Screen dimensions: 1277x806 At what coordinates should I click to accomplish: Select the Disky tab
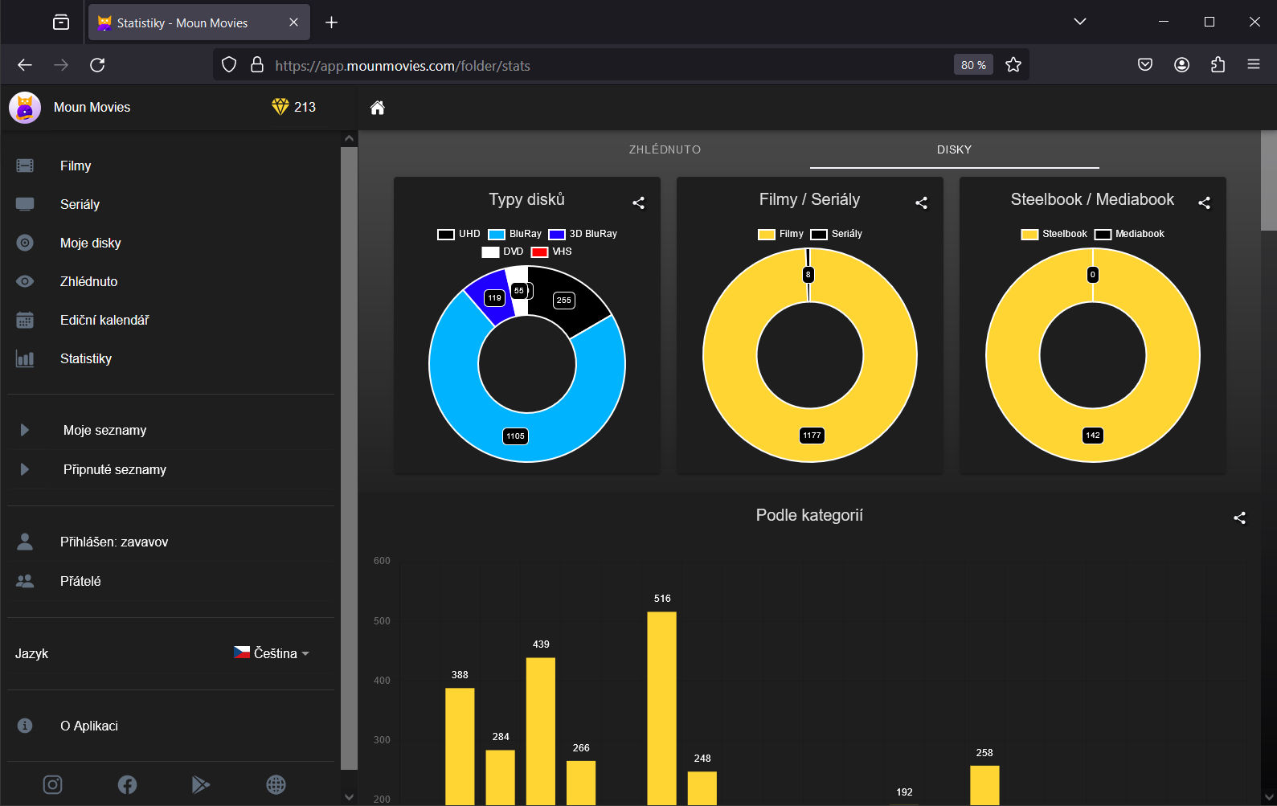(x=954, y=149)
